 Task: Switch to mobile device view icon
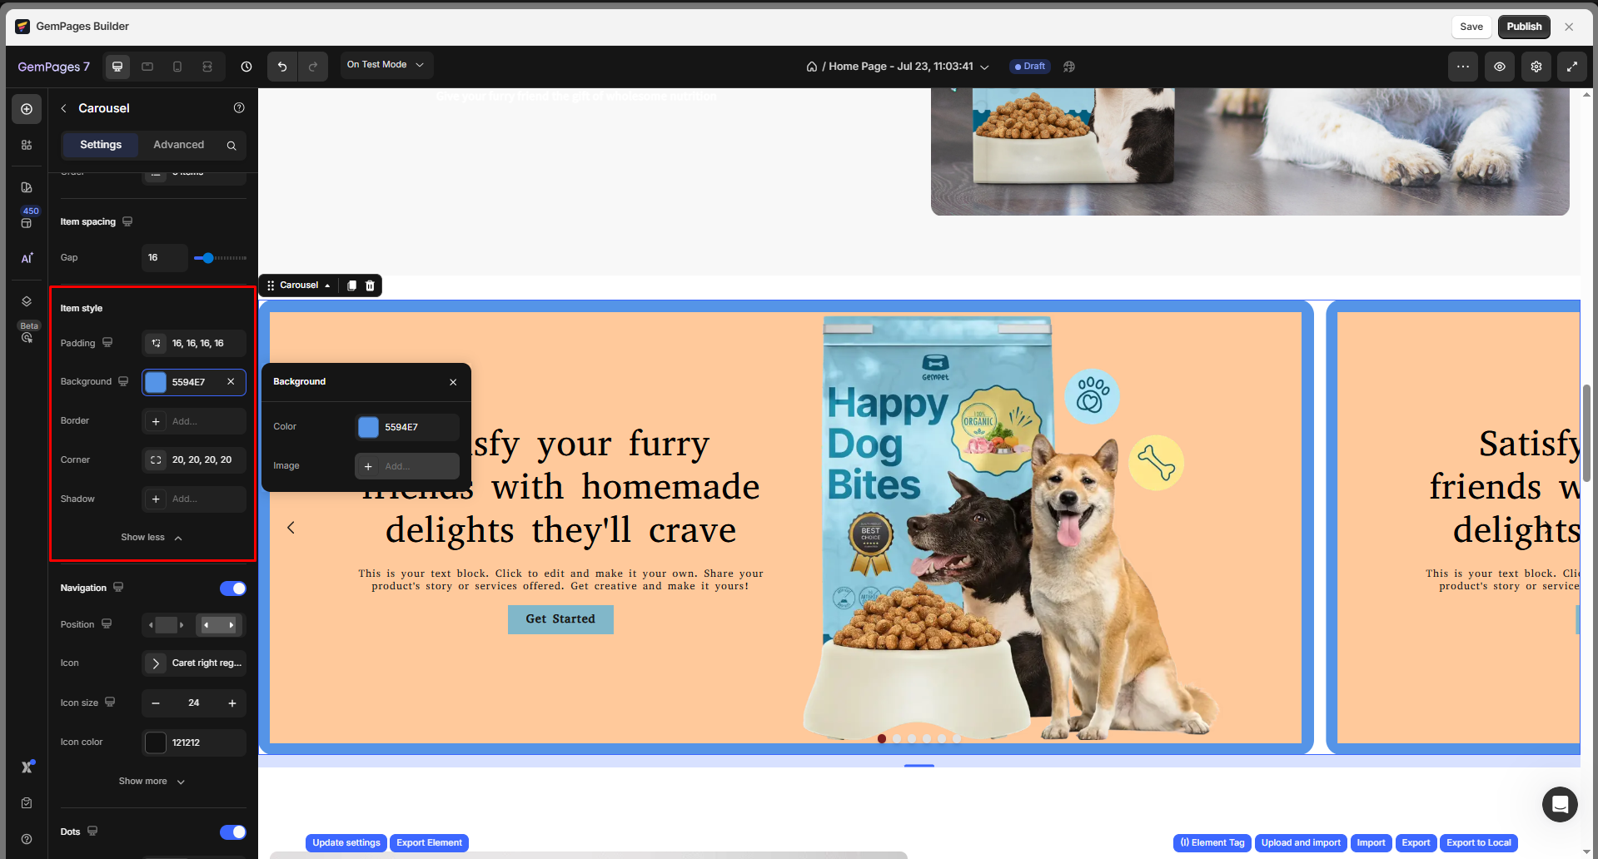(177, 67)
